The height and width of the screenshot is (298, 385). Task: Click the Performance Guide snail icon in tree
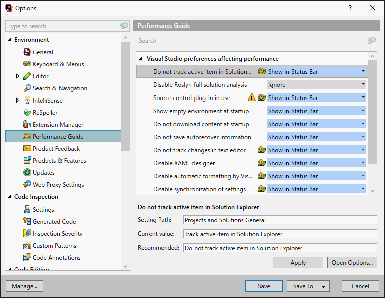coord(27,136)
